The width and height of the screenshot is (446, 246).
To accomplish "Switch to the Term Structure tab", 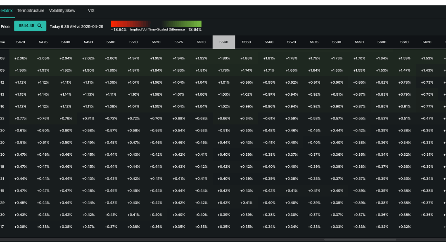I will (x=31, y=10).
